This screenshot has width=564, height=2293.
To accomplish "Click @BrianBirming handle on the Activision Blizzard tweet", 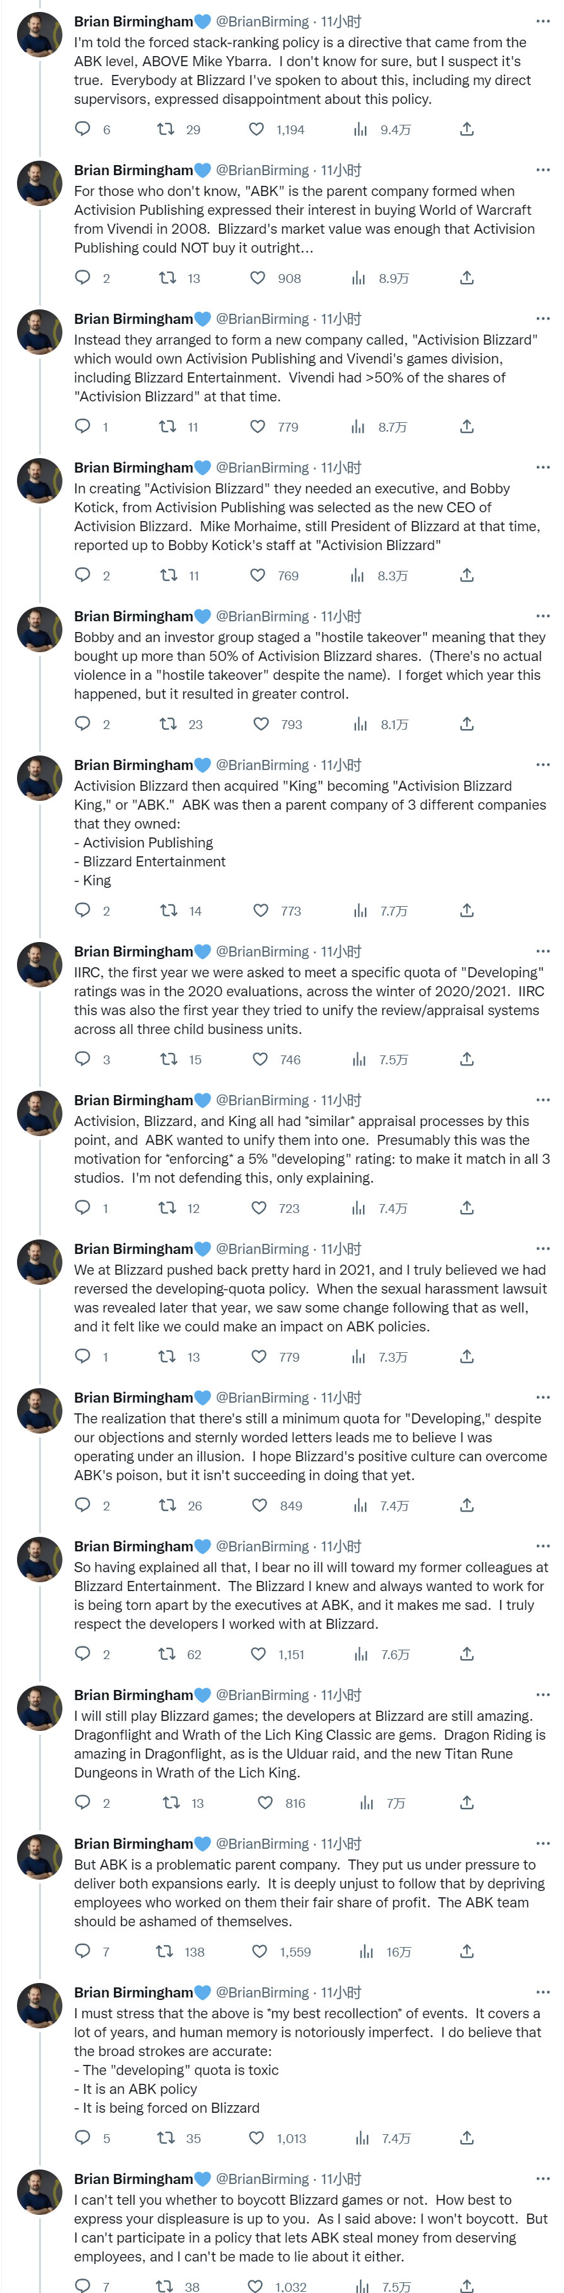I will coord(262,319).
